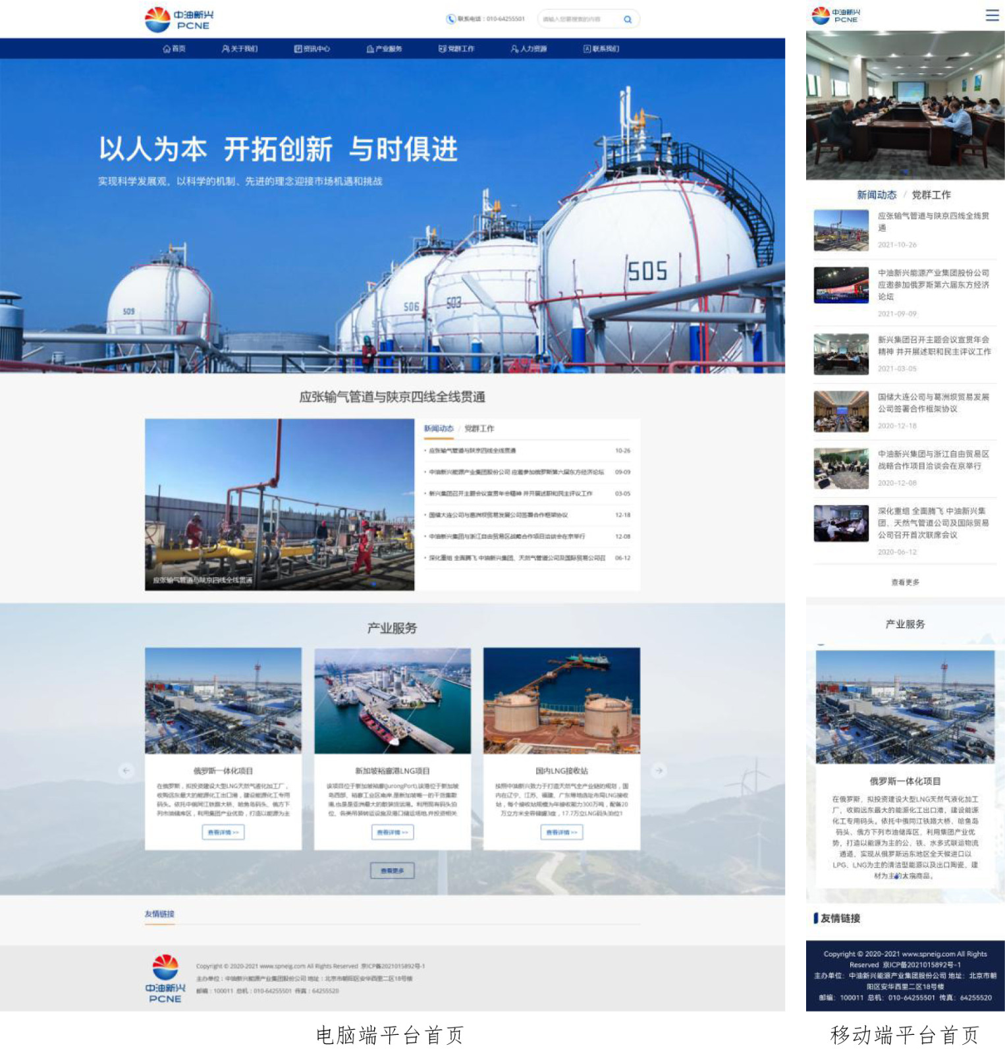Click the footer 中油新兴 PCNE logo
Screen dimensions: 1005x1054
(x=165, y=978)
